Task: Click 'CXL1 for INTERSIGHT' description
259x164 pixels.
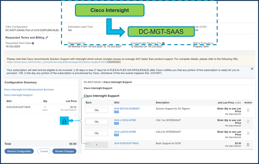Action: [168, 120]
